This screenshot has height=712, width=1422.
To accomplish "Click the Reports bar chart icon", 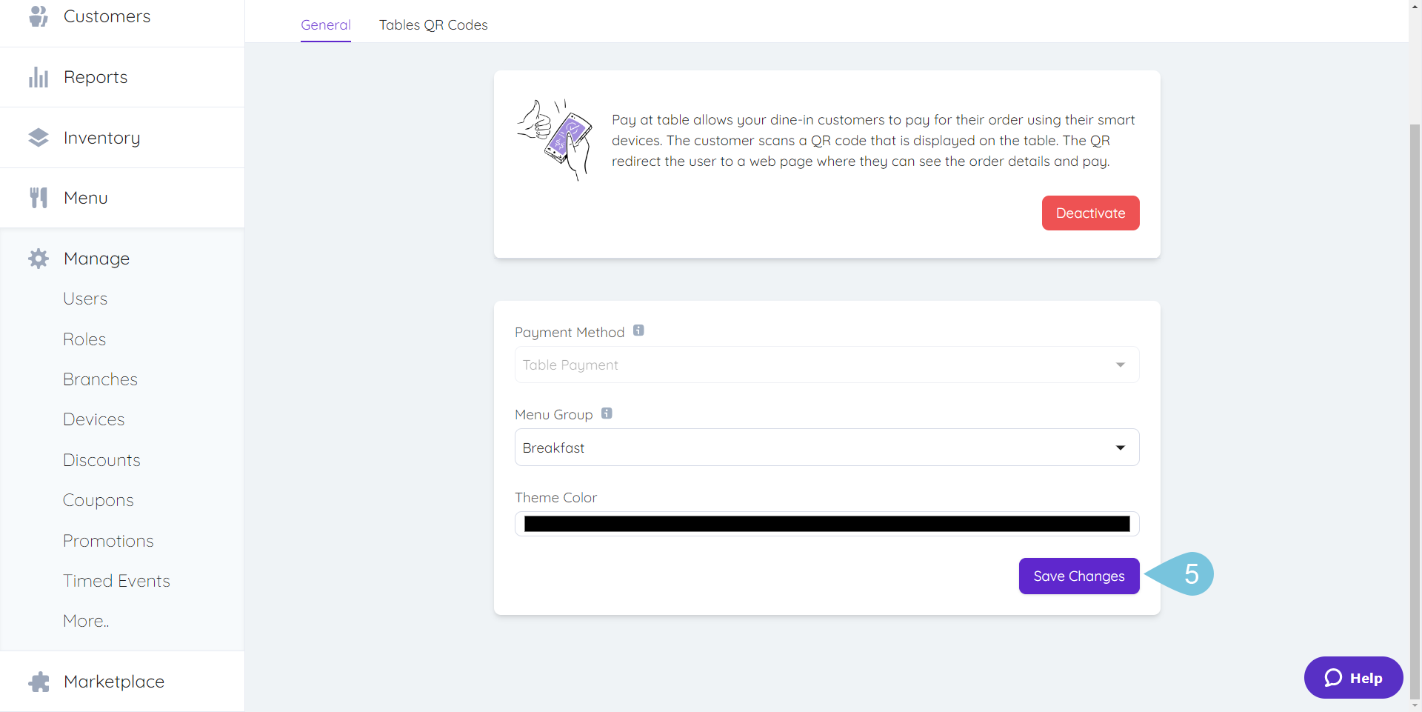I will pyautogui.click(x=39, y=77).
